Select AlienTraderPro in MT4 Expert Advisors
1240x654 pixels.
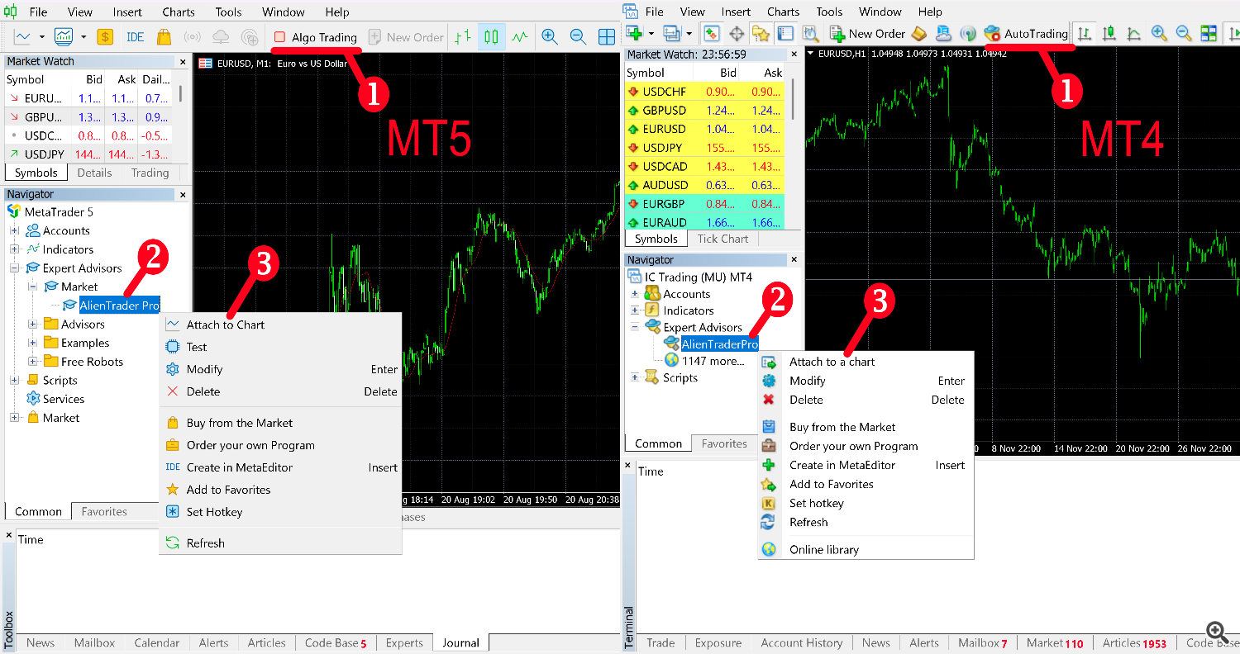[719, 344]
